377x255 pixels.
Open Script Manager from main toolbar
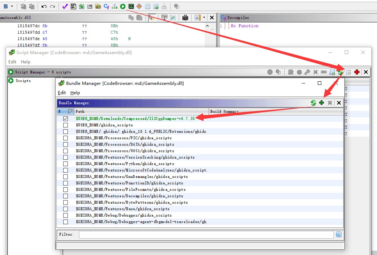click(x=123, y=6)
